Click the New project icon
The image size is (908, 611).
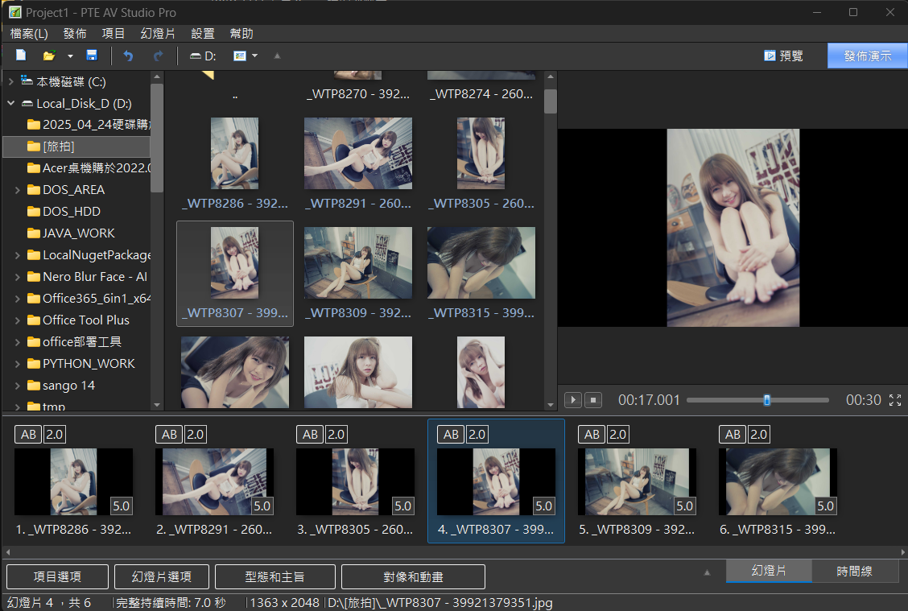point(21,56)
